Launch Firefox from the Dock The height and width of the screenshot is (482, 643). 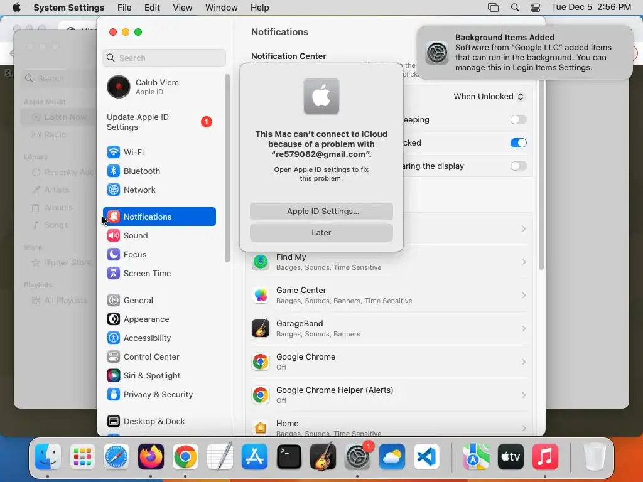tap(151, 457)
